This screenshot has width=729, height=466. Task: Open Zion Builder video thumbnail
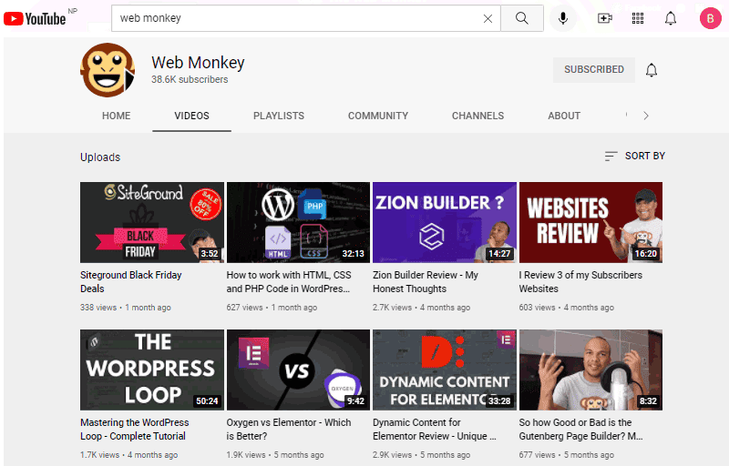coord(445,222)
